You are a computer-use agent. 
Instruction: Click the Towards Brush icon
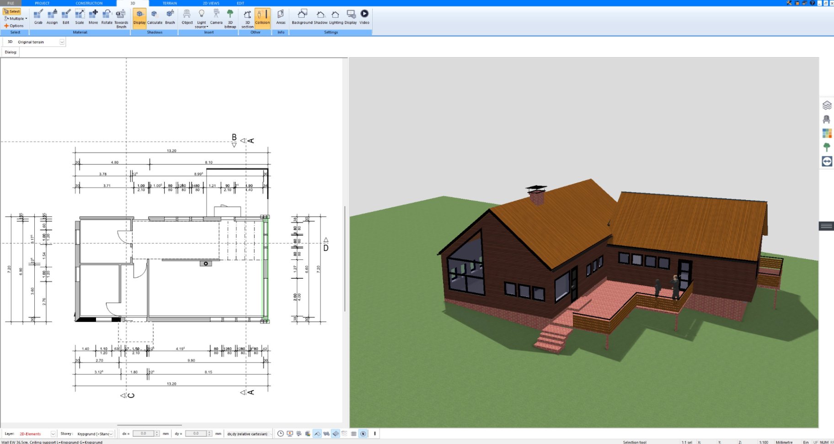pyautogui.click(x=121, y=18)
